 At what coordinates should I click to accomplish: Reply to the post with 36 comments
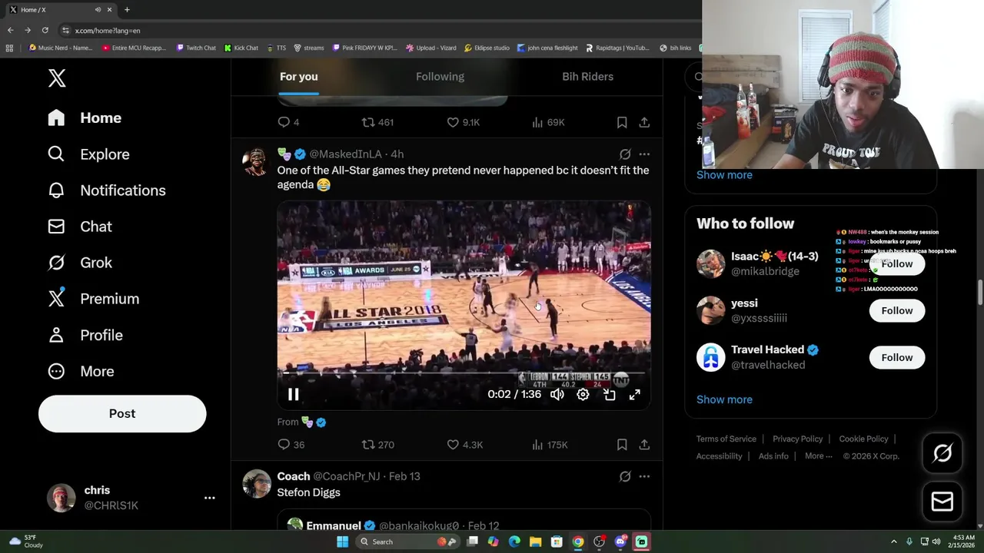[x=291, y=445]
